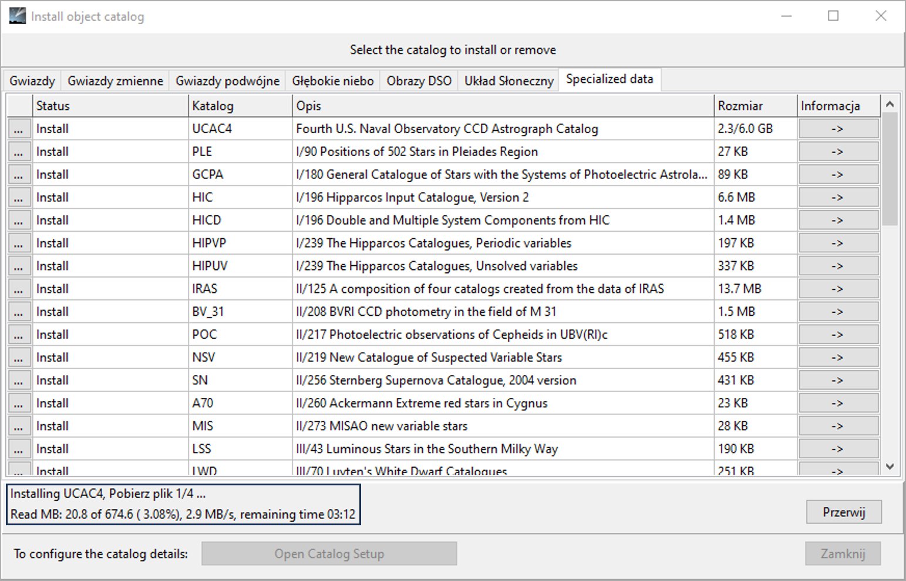Select the Install status of HIPVP row
906x581 pixels.
(x=52, y=243)
